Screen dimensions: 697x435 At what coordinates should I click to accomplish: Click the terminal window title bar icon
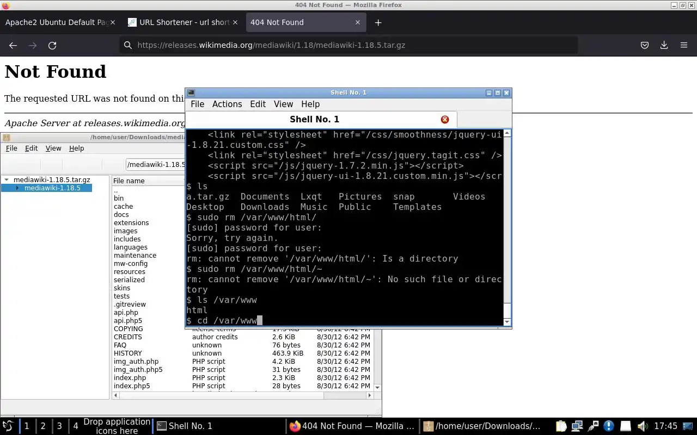191,93
